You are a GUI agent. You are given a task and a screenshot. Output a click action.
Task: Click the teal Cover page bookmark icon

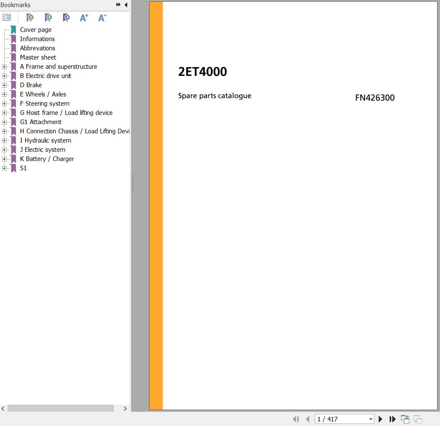coord(13,30)
